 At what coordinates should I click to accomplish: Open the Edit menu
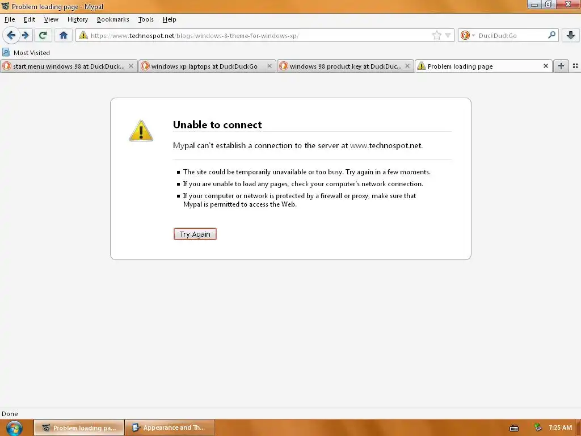coord(30,19)
